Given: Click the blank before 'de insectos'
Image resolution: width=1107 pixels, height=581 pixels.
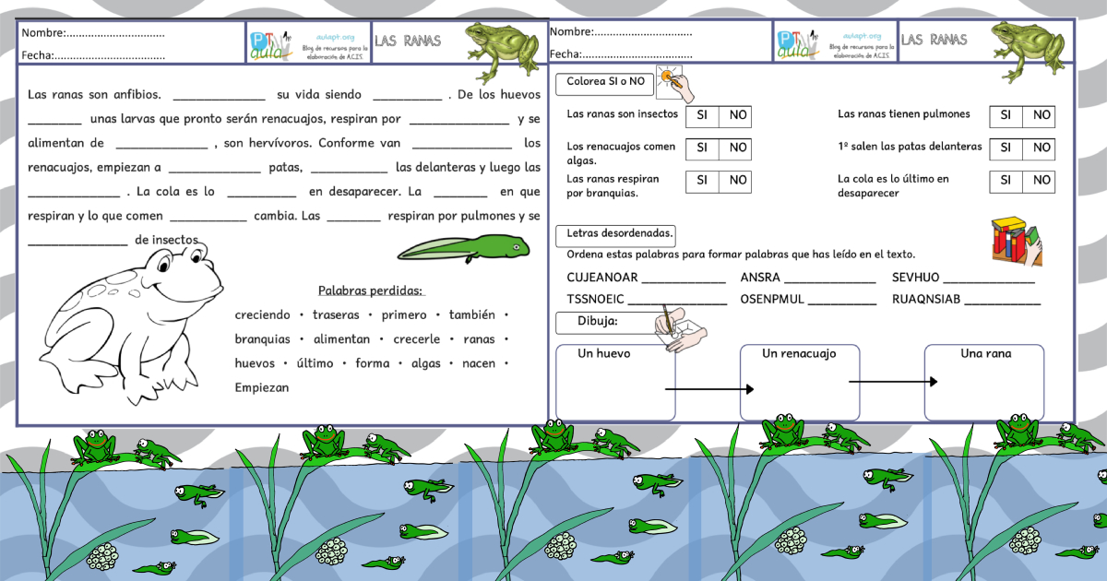Looking at the screenshot, I should click(77, 242).
